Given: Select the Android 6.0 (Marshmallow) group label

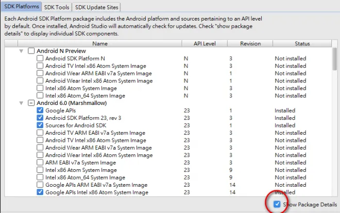Looking at the screenshot, I should pyautogui.click(x=72, y=103).
